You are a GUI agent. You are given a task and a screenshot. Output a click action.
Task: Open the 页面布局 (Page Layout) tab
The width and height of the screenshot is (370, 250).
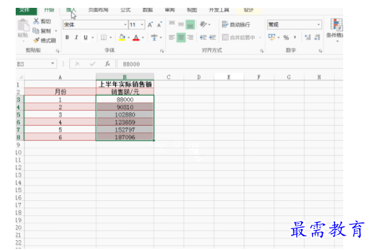point(98,10)
